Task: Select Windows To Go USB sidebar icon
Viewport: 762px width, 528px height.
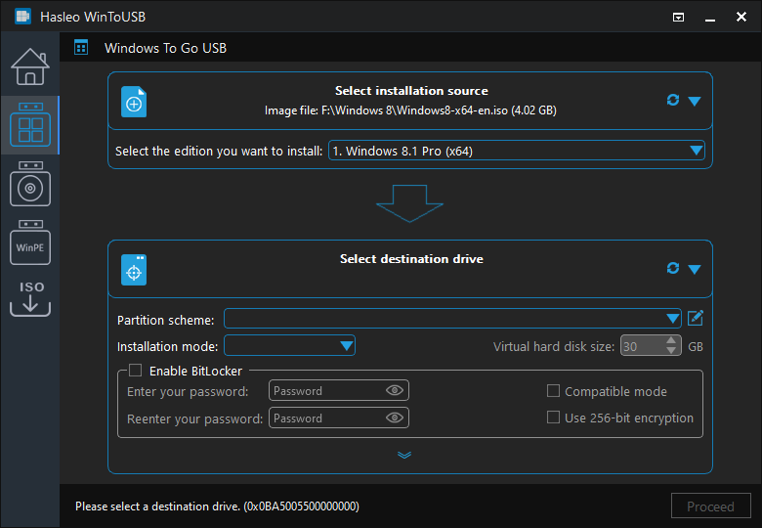Action: click(x=30, y=124)
